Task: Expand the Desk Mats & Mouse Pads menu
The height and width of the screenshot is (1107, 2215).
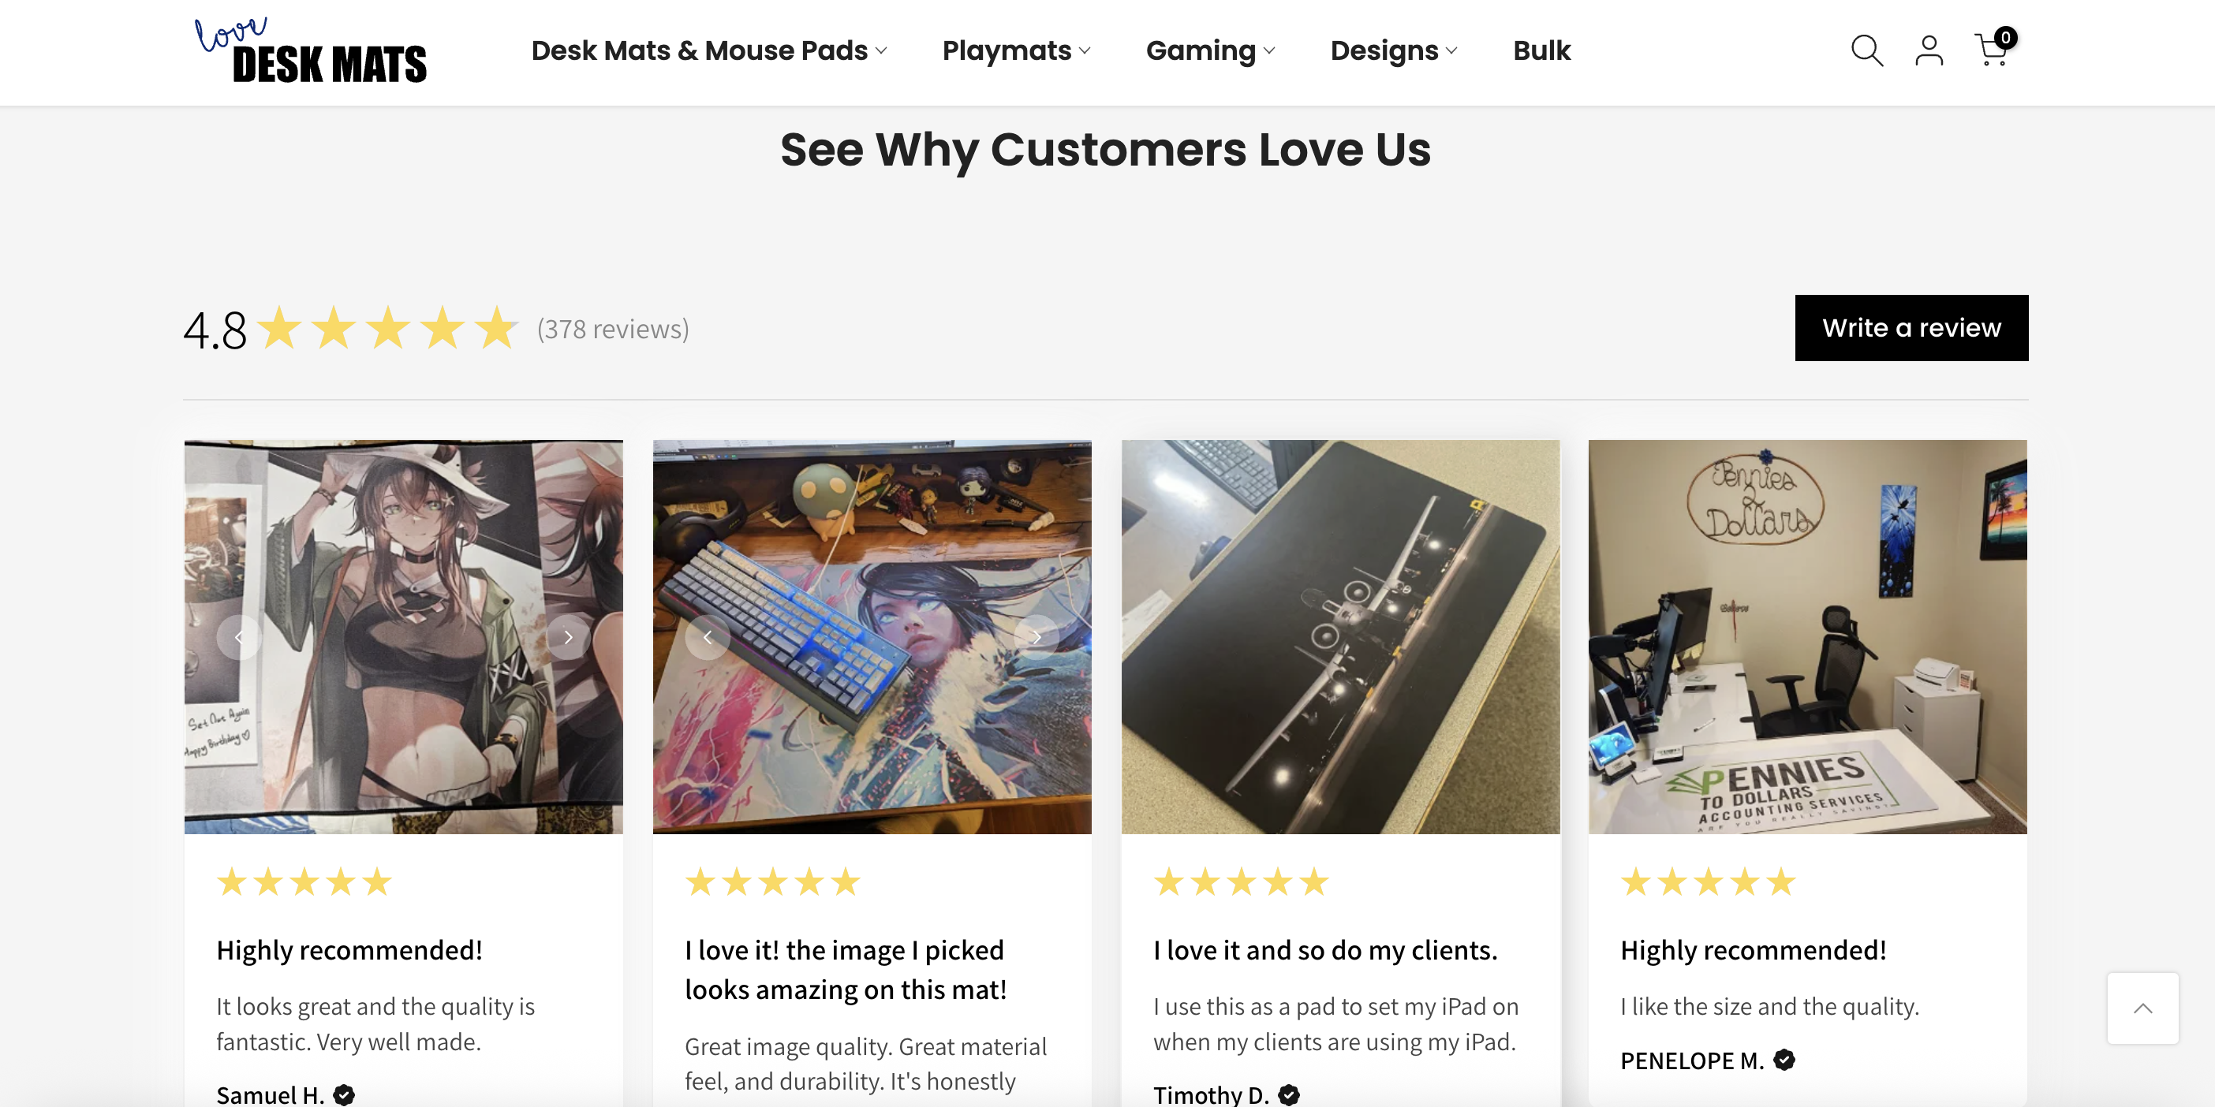Action: pyautogui.click(x=708, y=50)
